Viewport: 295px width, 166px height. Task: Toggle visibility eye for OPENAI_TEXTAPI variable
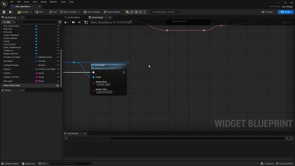(58, 77)
